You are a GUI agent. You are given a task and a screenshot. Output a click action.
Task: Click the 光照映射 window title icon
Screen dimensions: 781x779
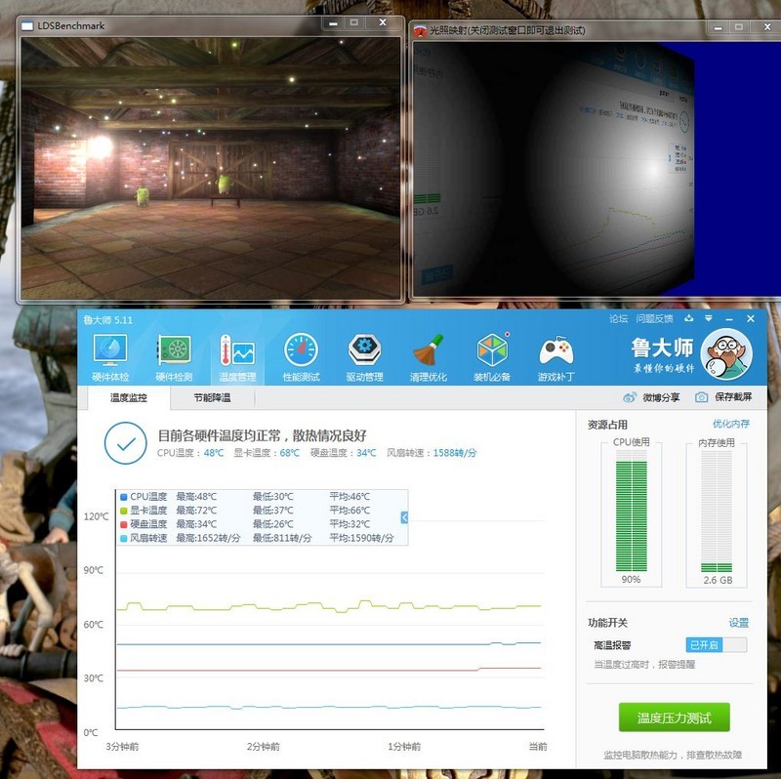coord(420,31)
